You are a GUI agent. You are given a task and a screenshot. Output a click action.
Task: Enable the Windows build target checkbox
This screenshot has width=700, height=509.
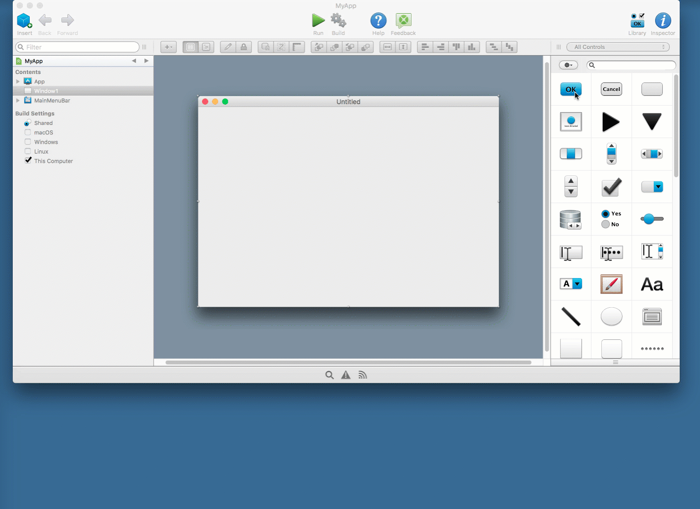27,142
